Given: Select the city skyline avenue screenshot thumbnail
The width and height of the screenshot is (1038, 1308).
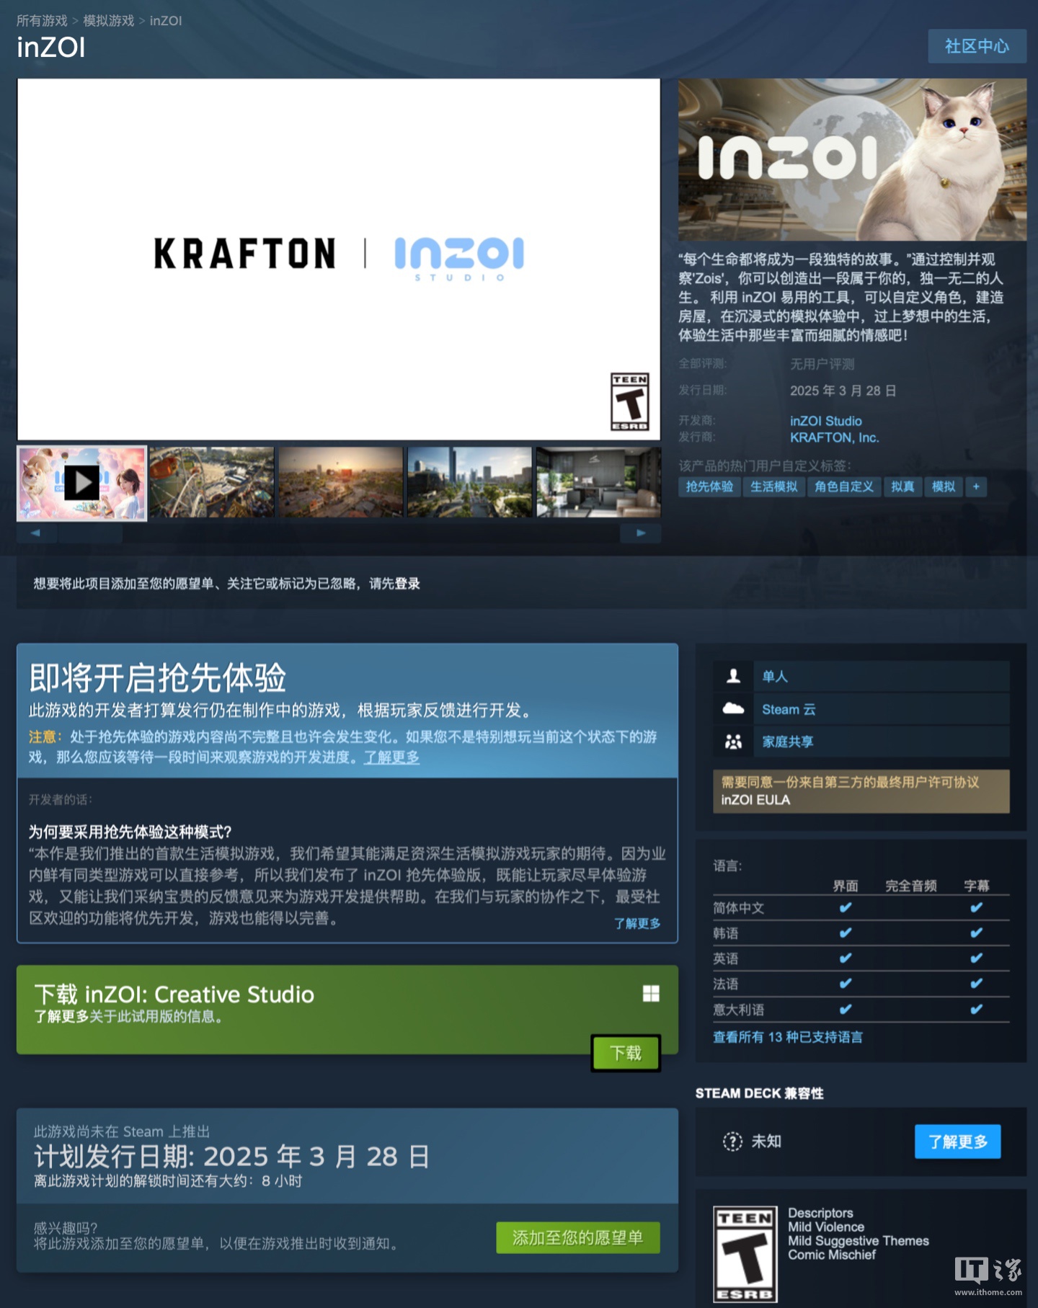Looking at the screenshot, I should [x=470, y=482].
